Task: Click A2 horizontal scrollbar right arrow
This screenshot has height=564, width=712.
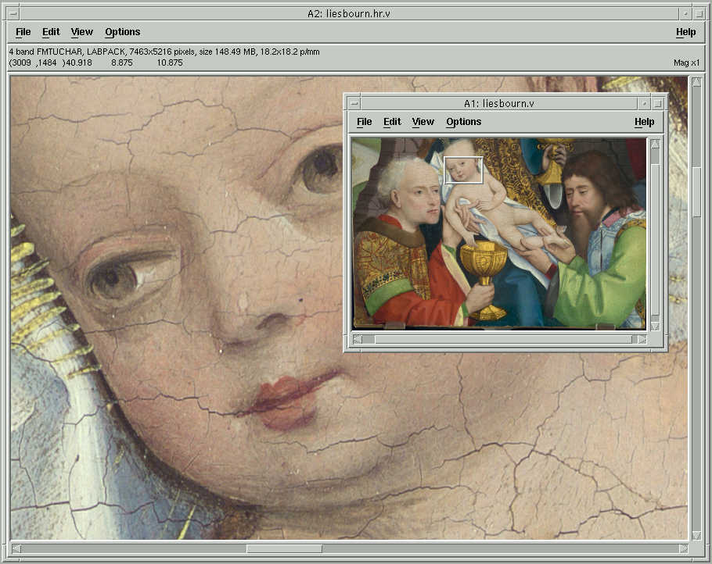Action: tap(683, 548)
